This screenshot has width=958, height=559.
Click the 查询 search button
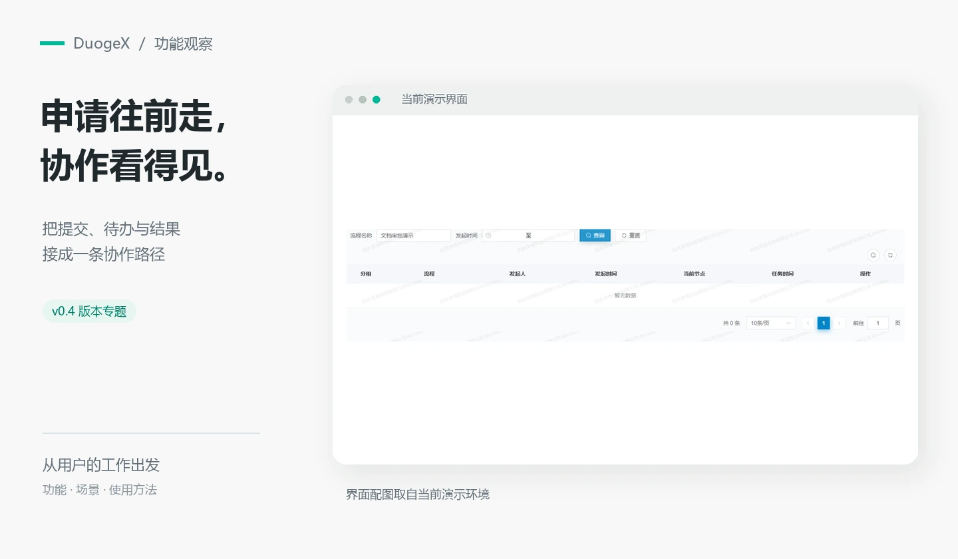pyautogui.click(x=595, y=236)
